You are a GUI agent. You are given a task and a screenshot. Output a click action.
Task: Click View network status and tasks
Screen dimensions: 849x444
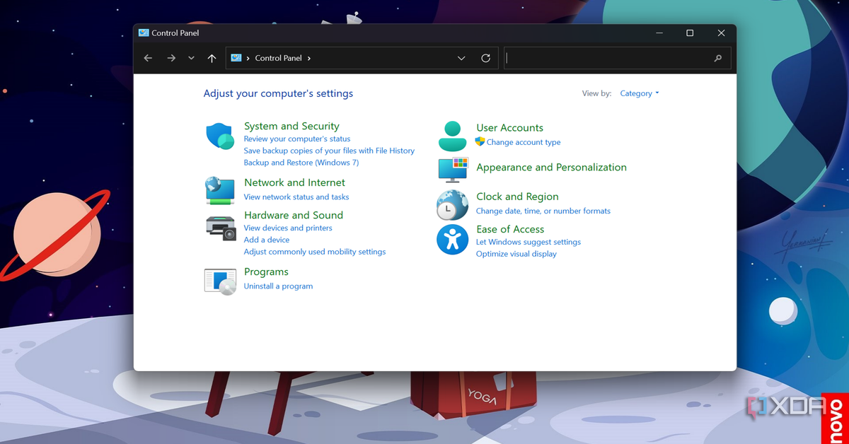296,197
